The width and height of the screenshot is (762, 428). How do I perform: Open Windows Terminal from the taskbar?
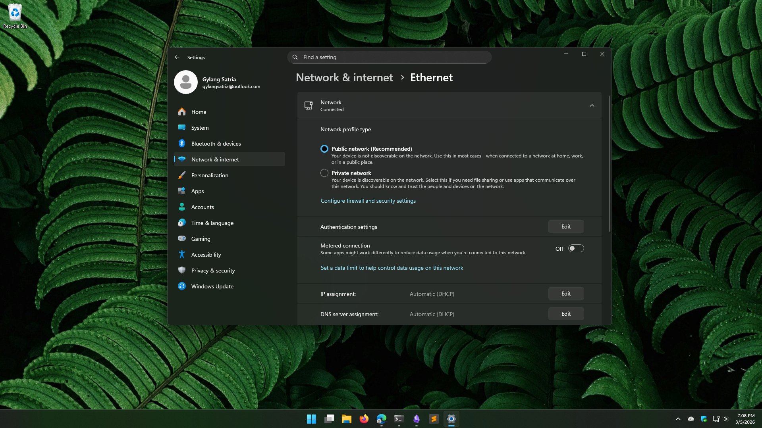click(399, 418)
